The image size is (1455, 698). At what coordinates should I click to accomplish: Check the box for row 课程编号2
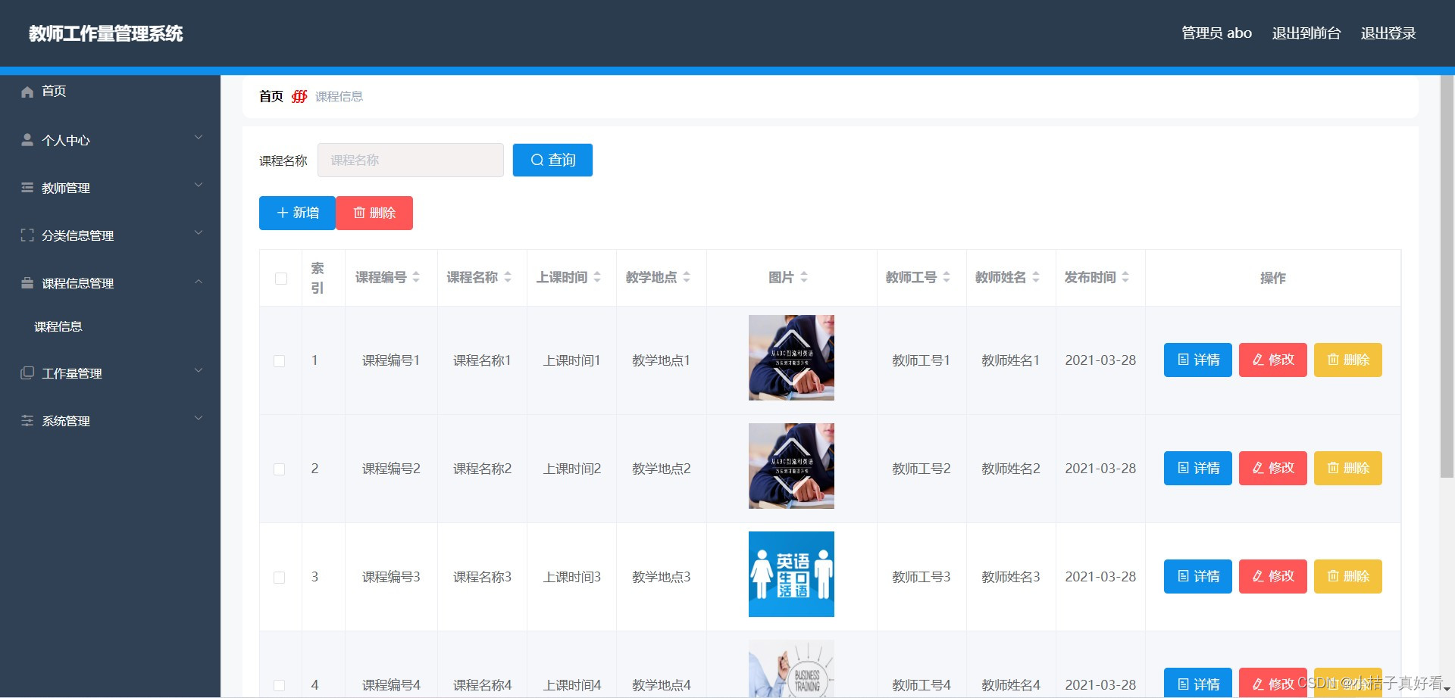(280, 469)
